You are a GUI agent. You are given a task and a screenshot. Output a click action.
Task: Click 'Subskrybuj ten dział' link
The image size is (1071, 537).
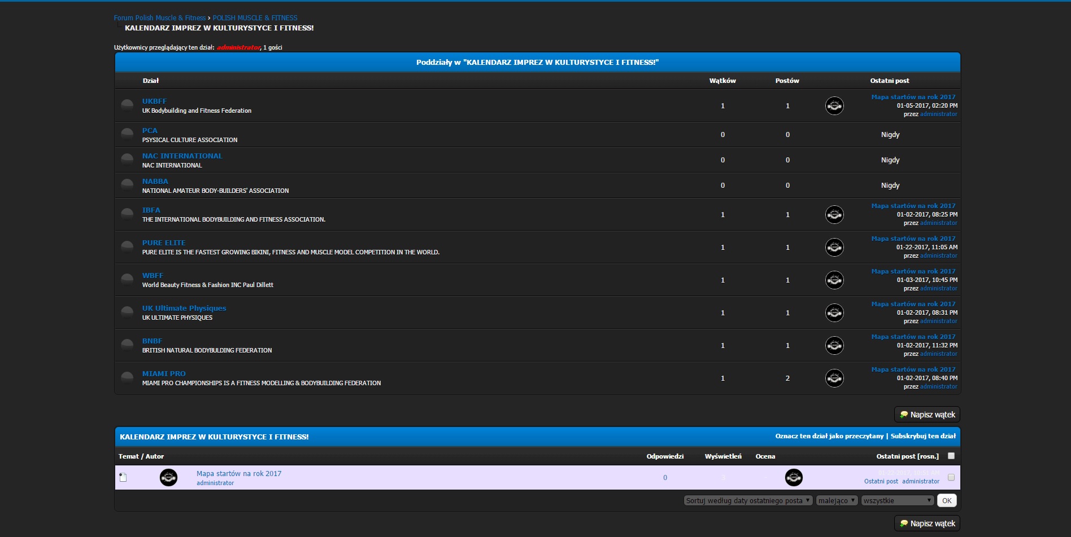(923, 436)
